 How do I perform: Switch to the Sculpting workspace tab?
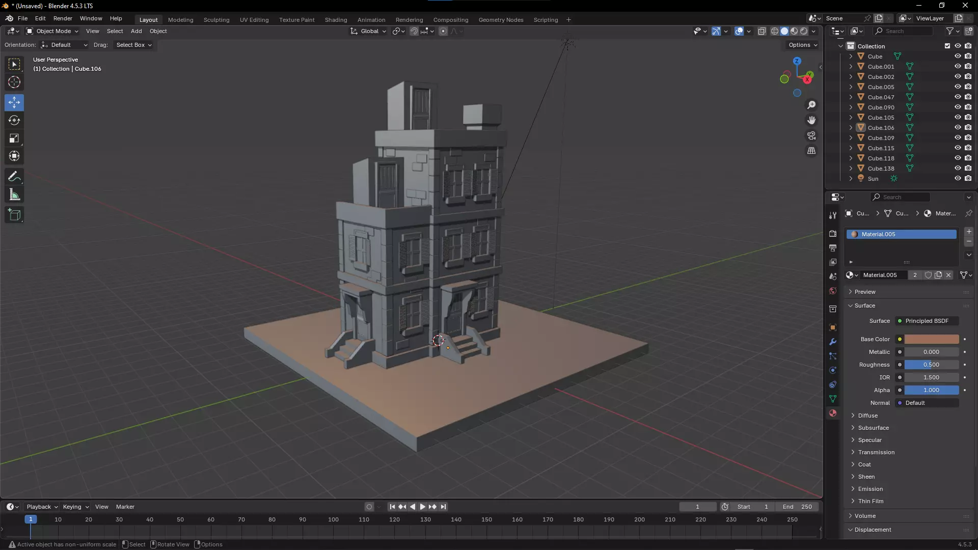coord(216,20)
